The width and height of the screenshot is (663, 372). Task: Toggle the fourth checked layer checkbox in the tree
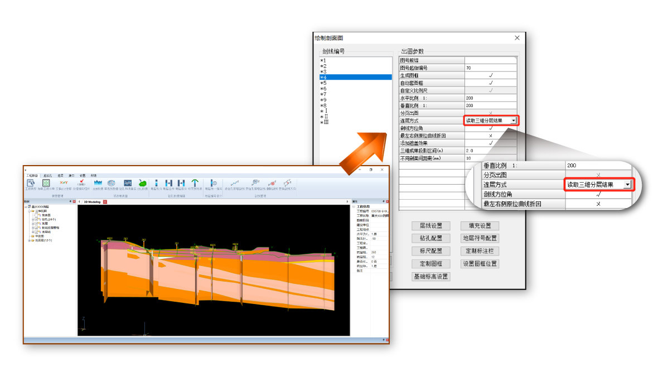tap(36, 228)
